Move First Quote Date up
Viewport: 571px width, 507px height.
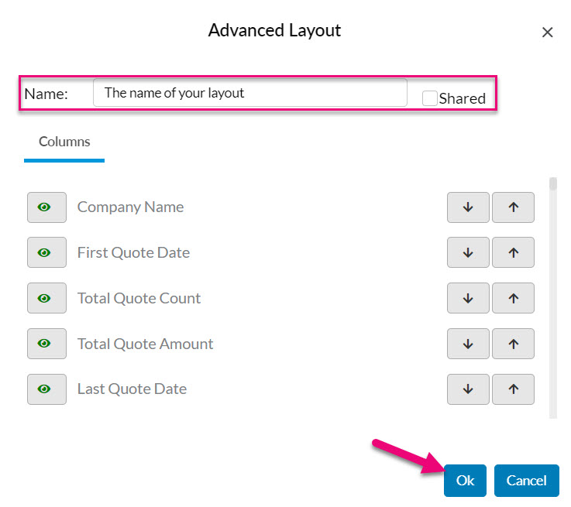pos(513,252)
